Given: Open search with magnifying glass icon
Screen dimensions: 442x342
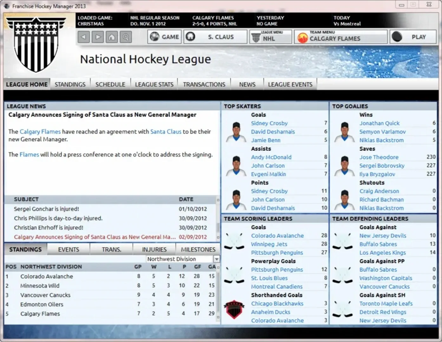Looking at the screenshot, I should (x=126, y=37).
